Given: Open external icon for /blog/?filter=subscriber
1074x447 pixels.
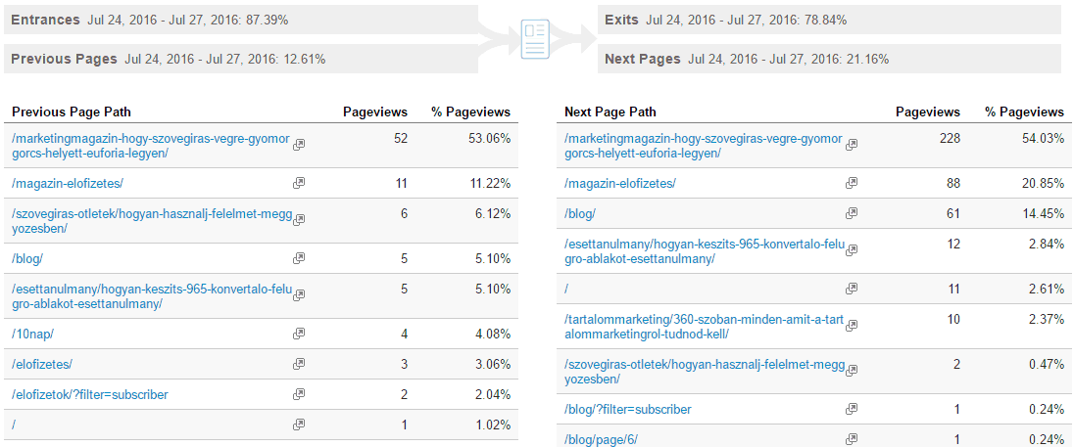Looking at the screenshot, I should (x=852, y=409).
